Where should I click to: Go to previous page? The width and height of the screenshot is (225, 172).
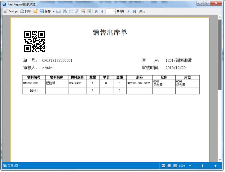(x=102, y=11)
